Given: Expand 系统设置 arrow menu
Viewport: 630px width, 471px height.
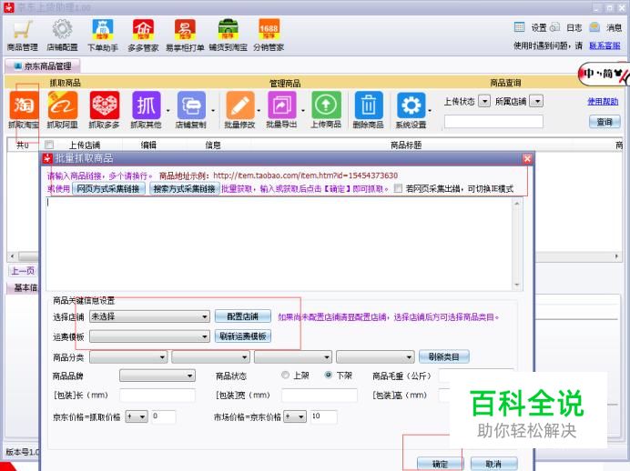Looking at the screenshot, I should tap(430, 110).
